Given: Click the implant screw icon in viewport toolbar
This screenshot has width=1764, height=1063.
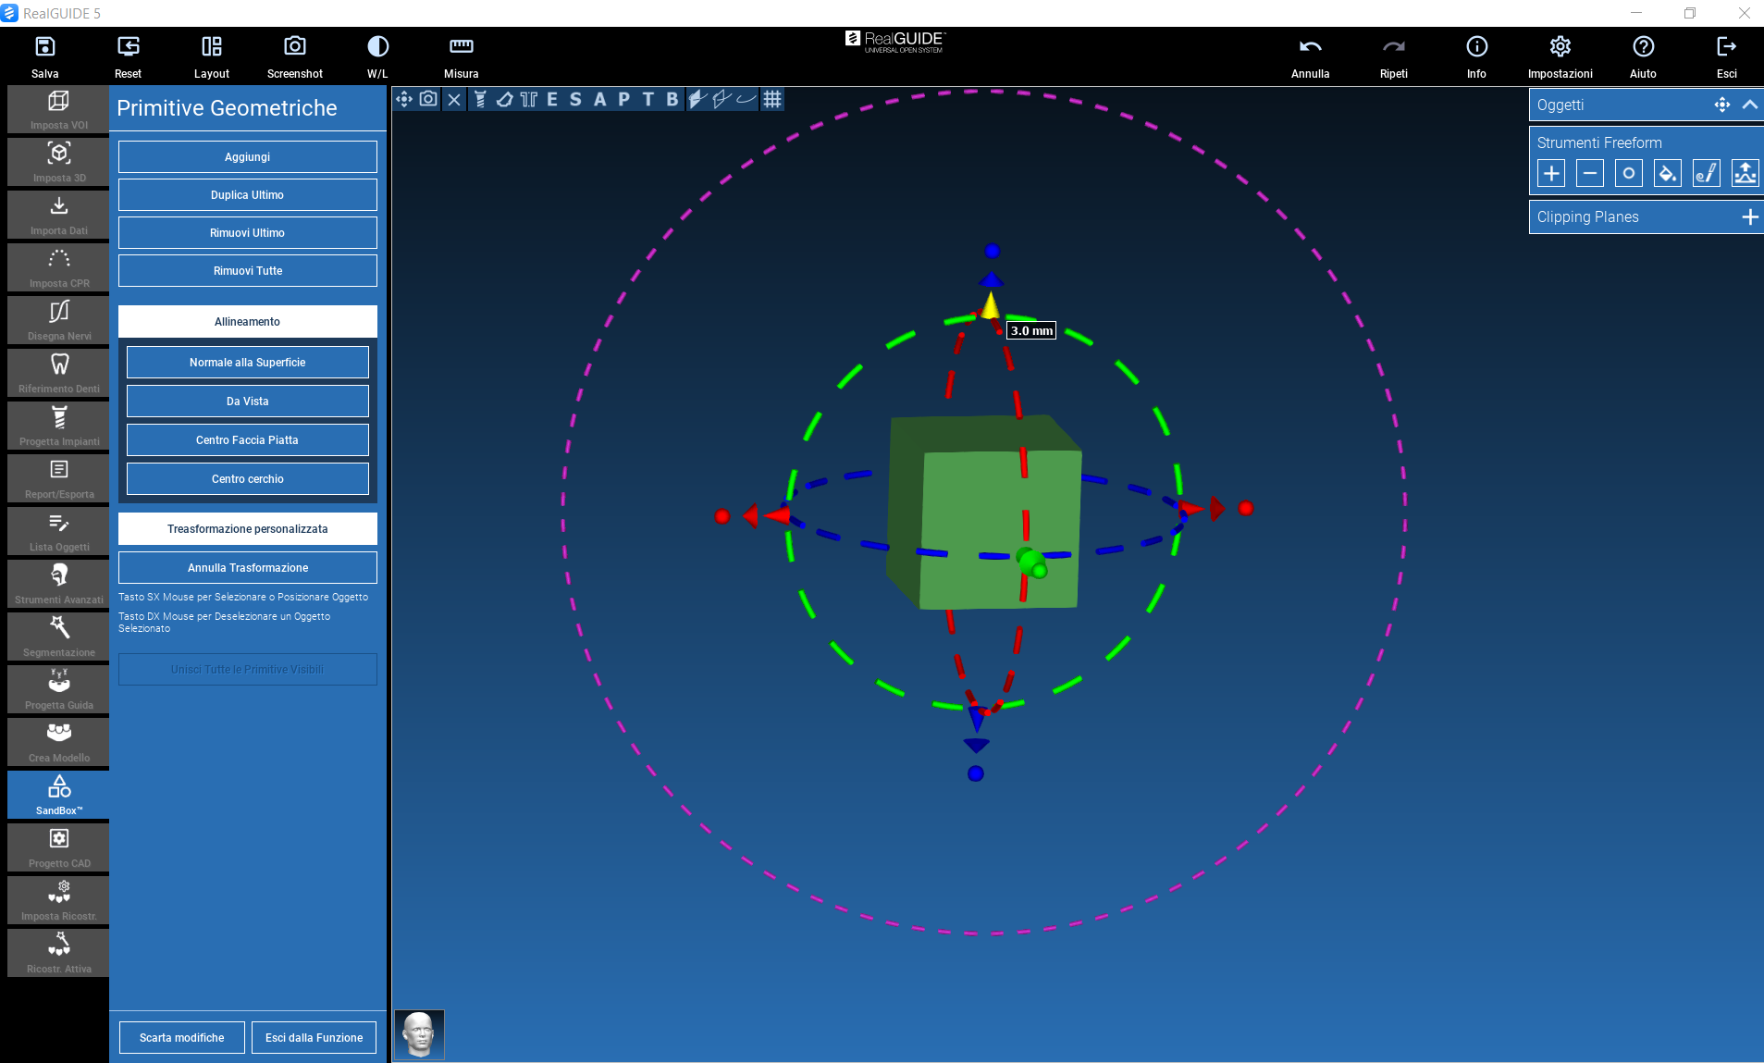Looking at the screenshot, I should 479,99.
